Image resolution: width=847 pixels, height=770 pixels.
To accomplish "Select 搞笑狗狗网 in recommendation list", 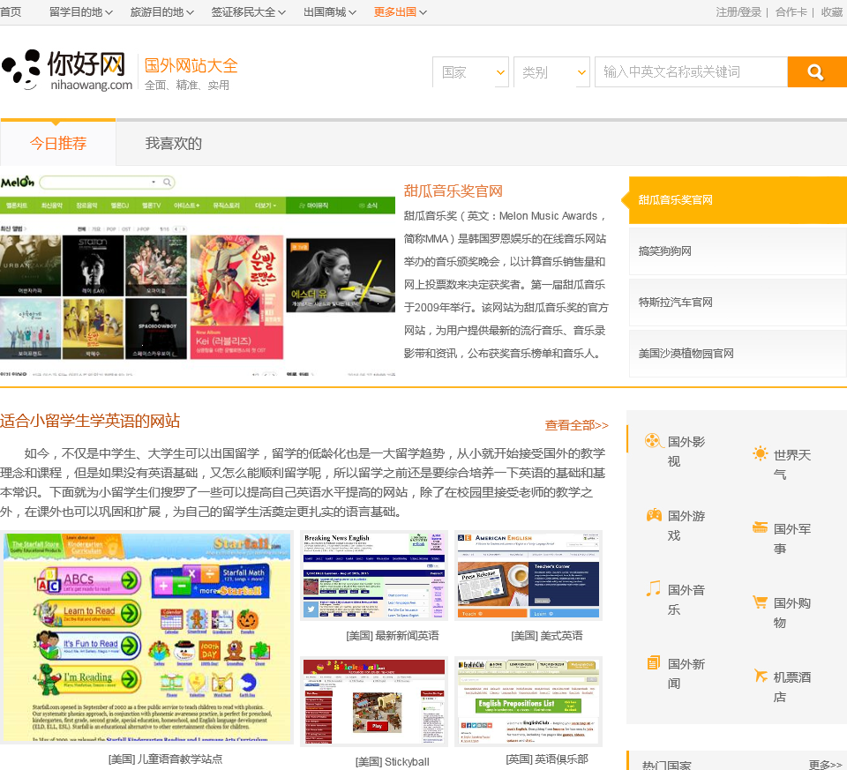I will pyautogui.click(x=738, y=251).
